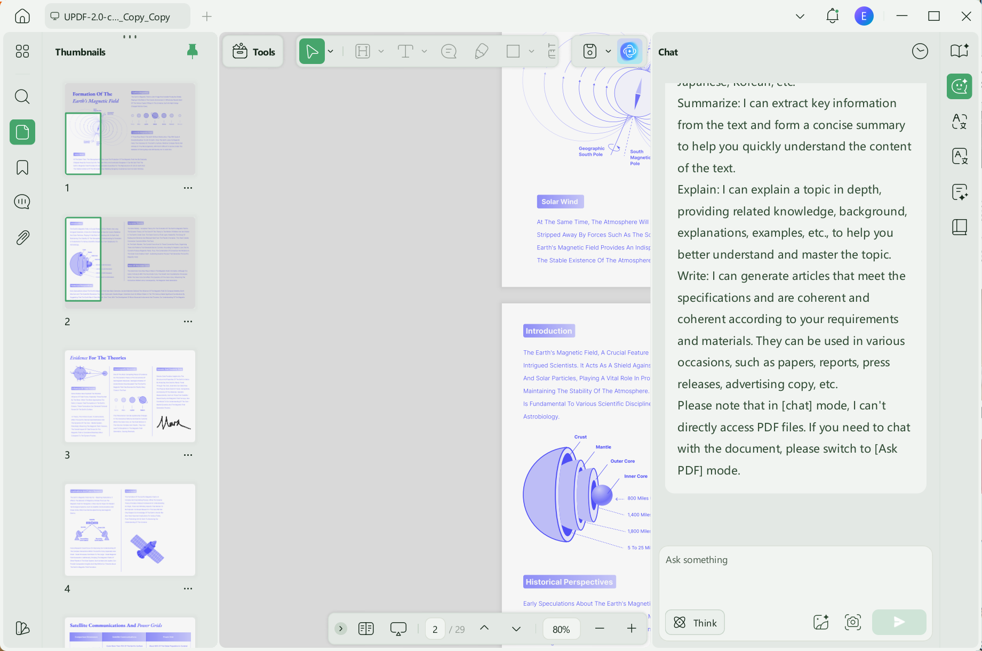This screenshot has height=651, width=982.
Task: Open more options for page 2
Action: point(188,322)
